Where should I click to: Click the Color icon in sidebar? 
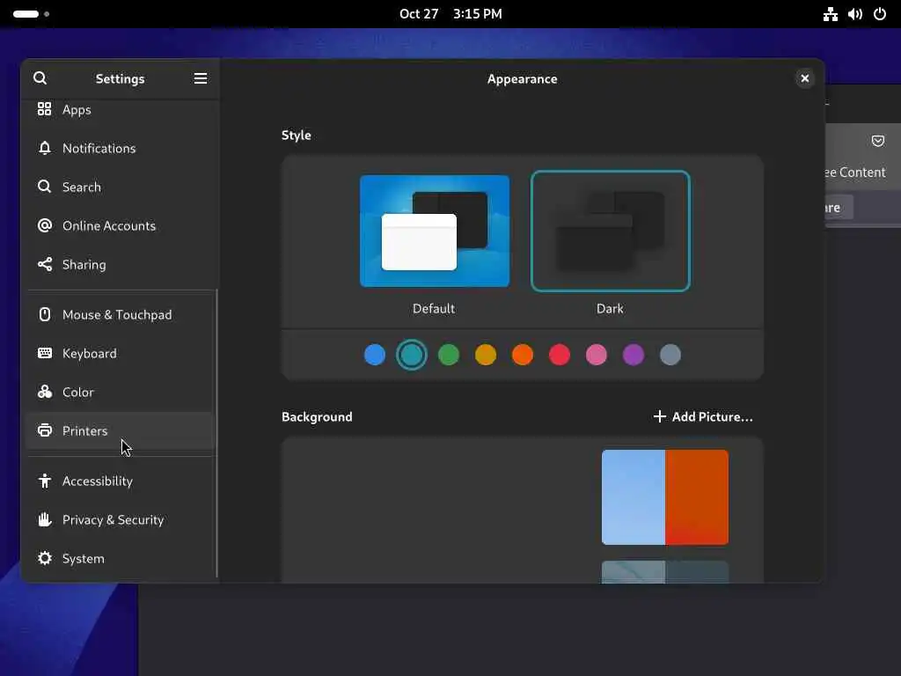[x=44, y=392]
